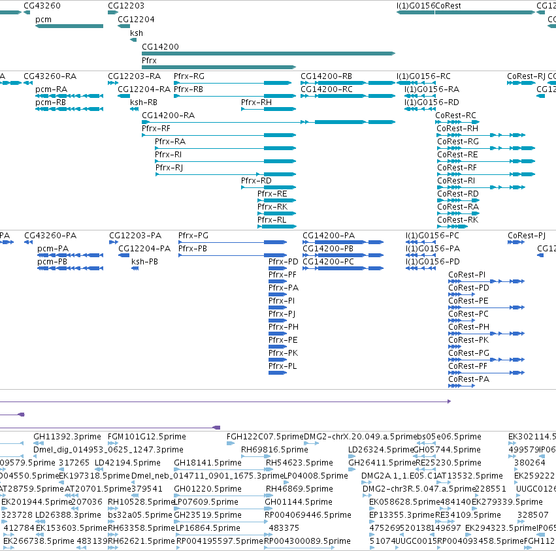Select protein CoRest-PJ
Image resolution: width=556 pixels, height=551 pixels.
click(x=527, y=236)
